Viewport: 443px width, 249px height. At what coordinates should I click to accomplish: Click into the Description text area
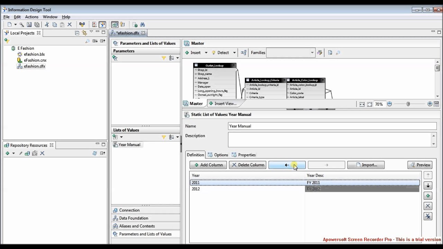point(329,140)
